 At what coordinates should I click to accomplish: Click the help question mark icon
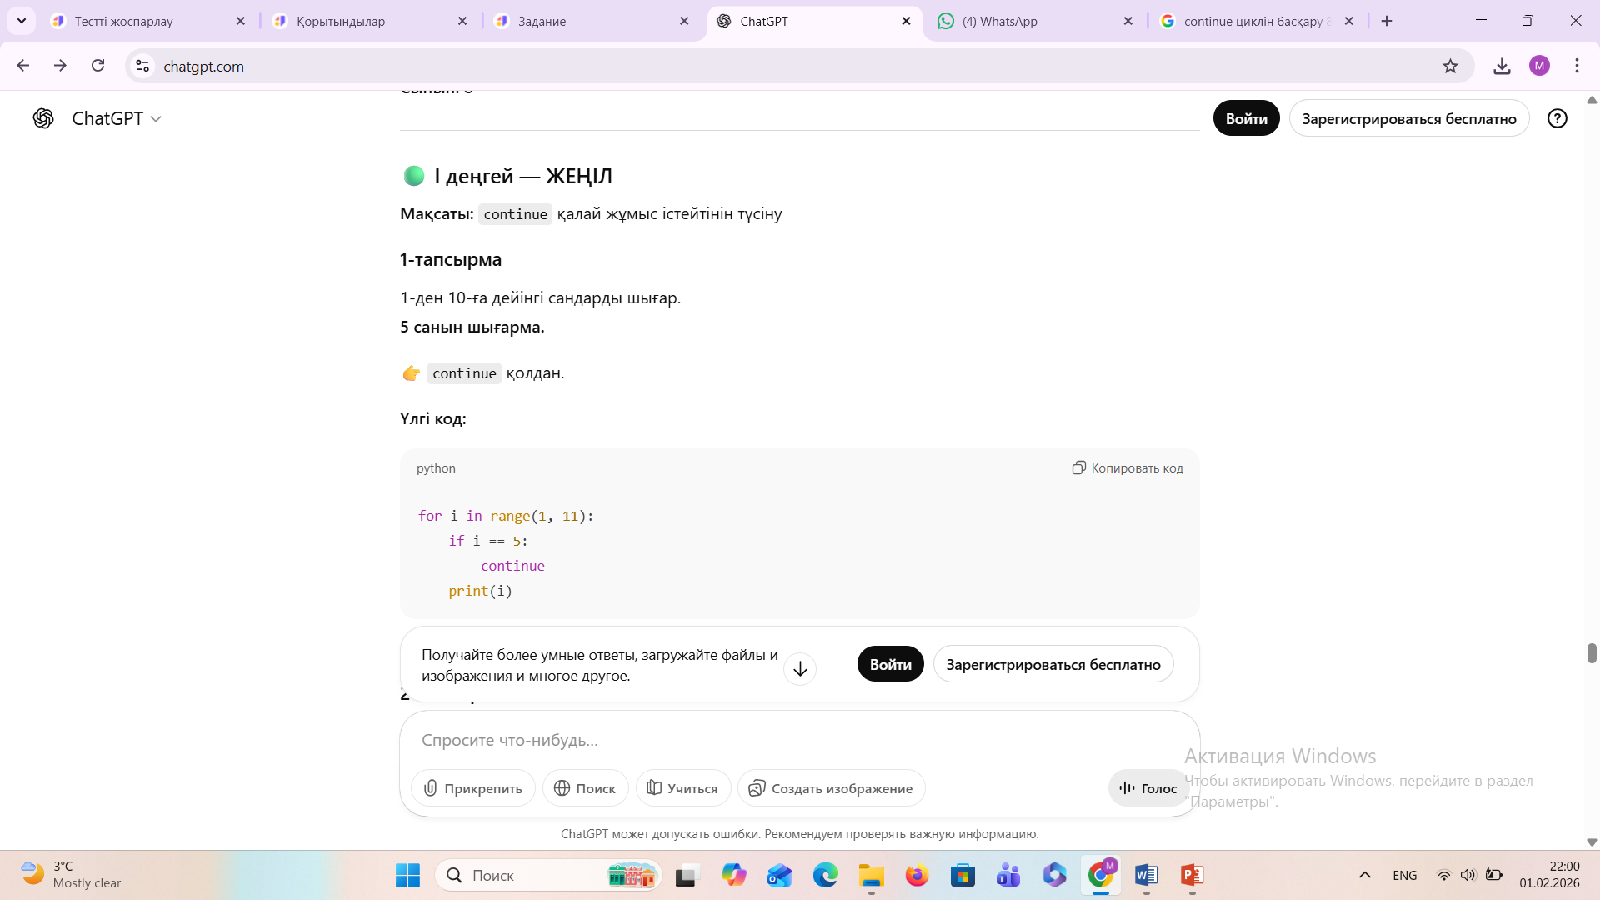(1557, 118)
